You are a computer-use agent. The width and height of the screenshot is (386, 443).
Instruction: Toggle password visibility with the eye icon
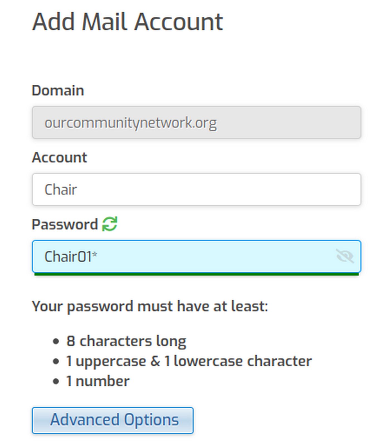[345, 256]
